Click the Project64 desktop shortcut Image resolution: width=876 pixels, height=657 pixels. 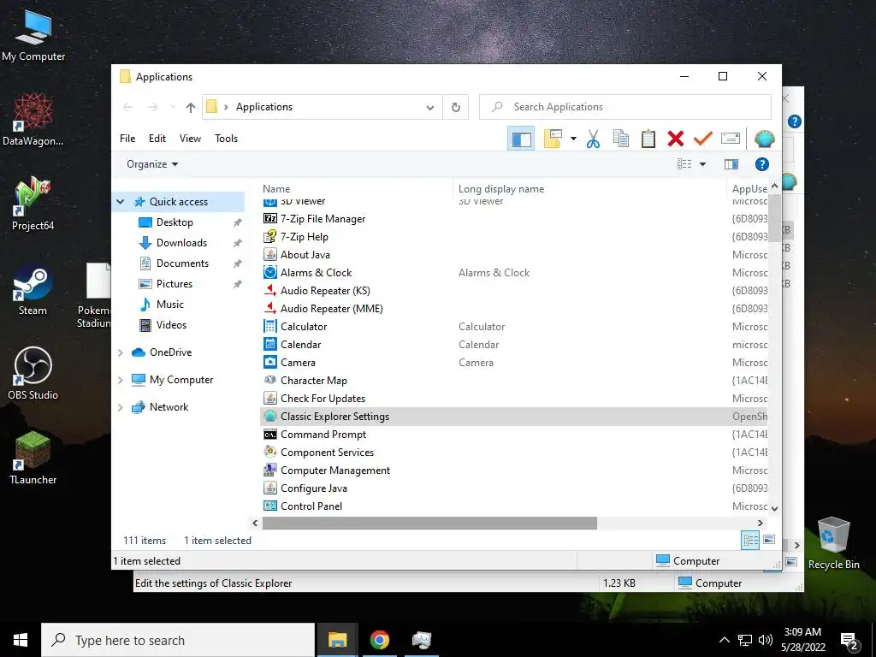coord(33,204)
